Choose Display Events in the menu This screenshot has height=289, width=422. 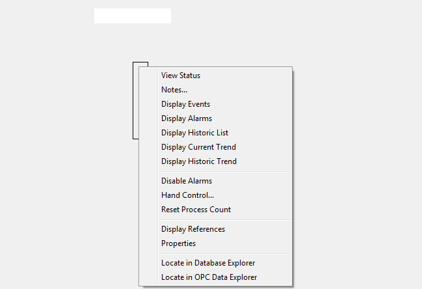click(x=185, y=104)
